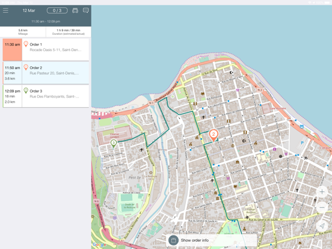Tap Order 2 orange pin icon in list
Image resolution: width=332 pixels, height=249 pixels.
(x=26, y=67)
